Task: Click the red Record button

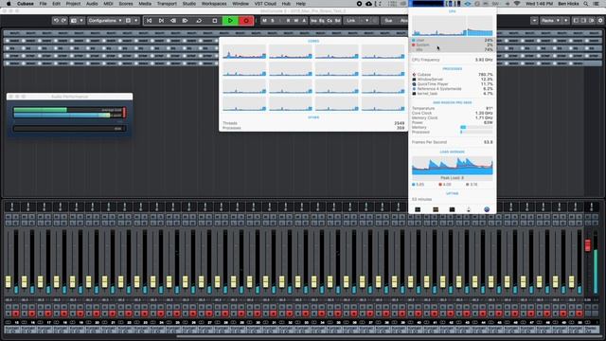Action: [x=246, y=21]
